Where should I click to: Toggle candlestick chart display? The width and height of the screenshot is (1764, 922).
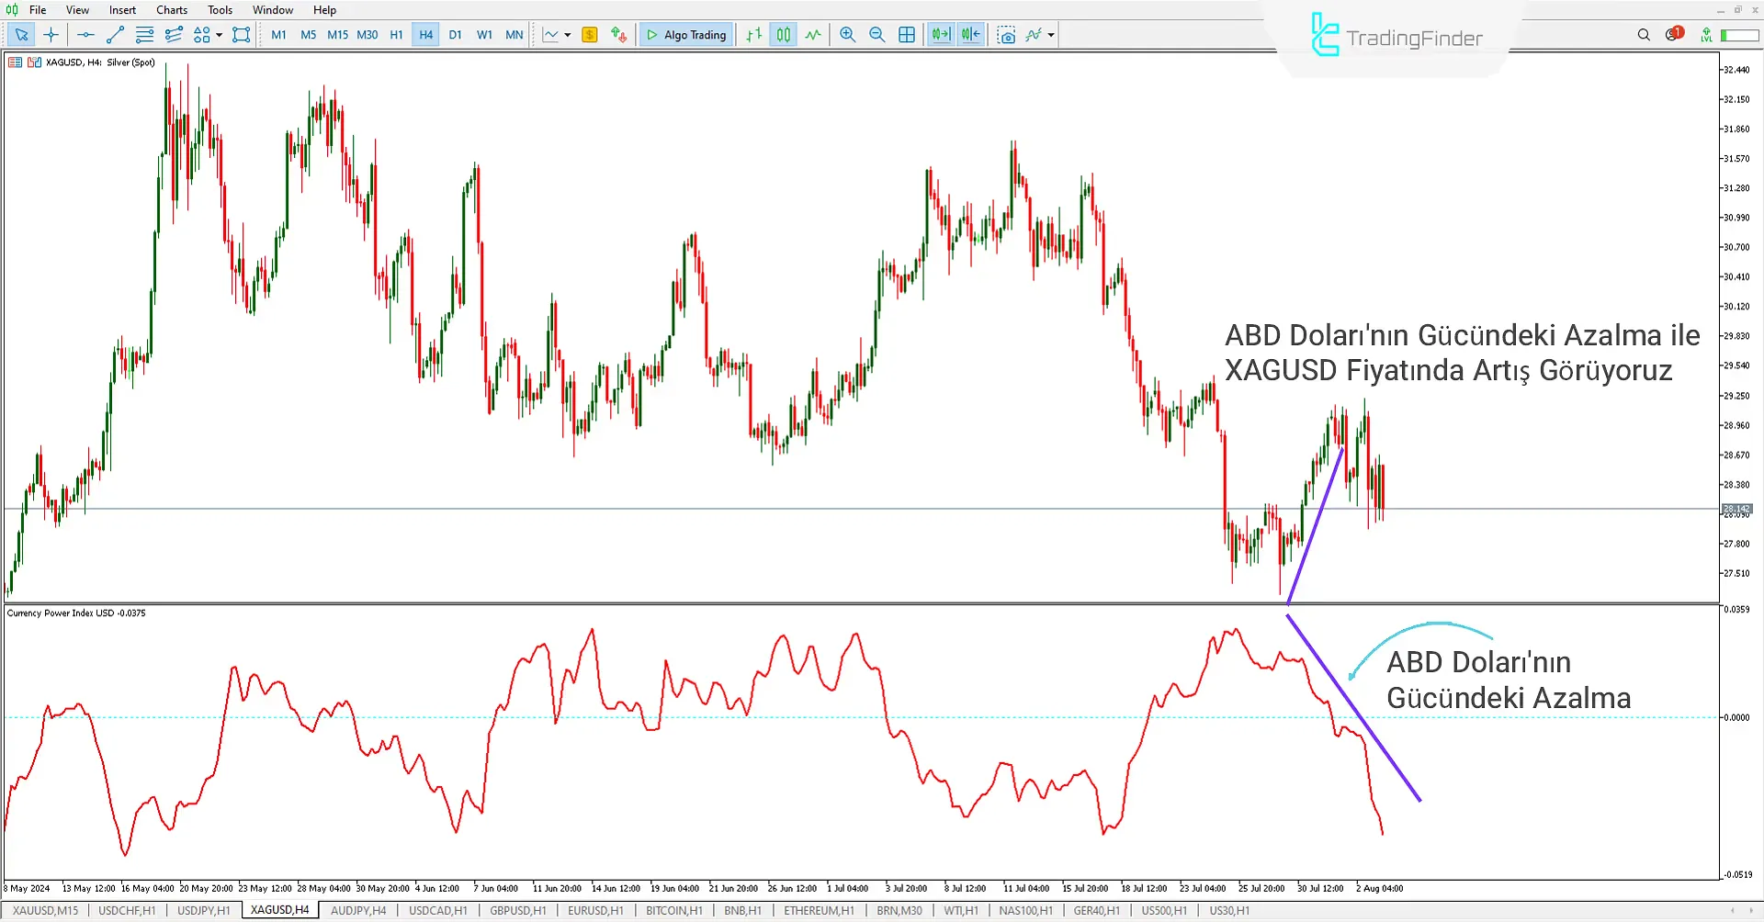tap(783, 35)
